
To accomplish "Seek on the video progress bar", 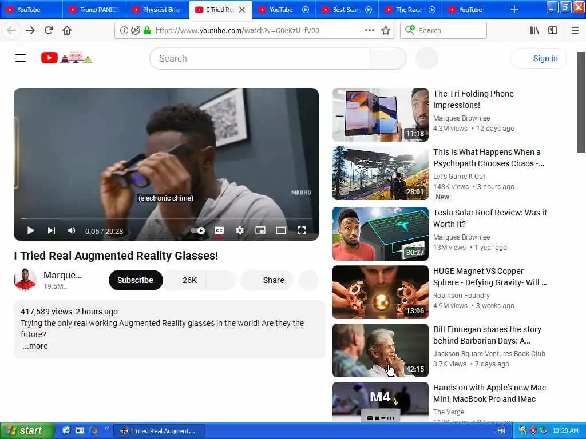I will pos(167,219).
